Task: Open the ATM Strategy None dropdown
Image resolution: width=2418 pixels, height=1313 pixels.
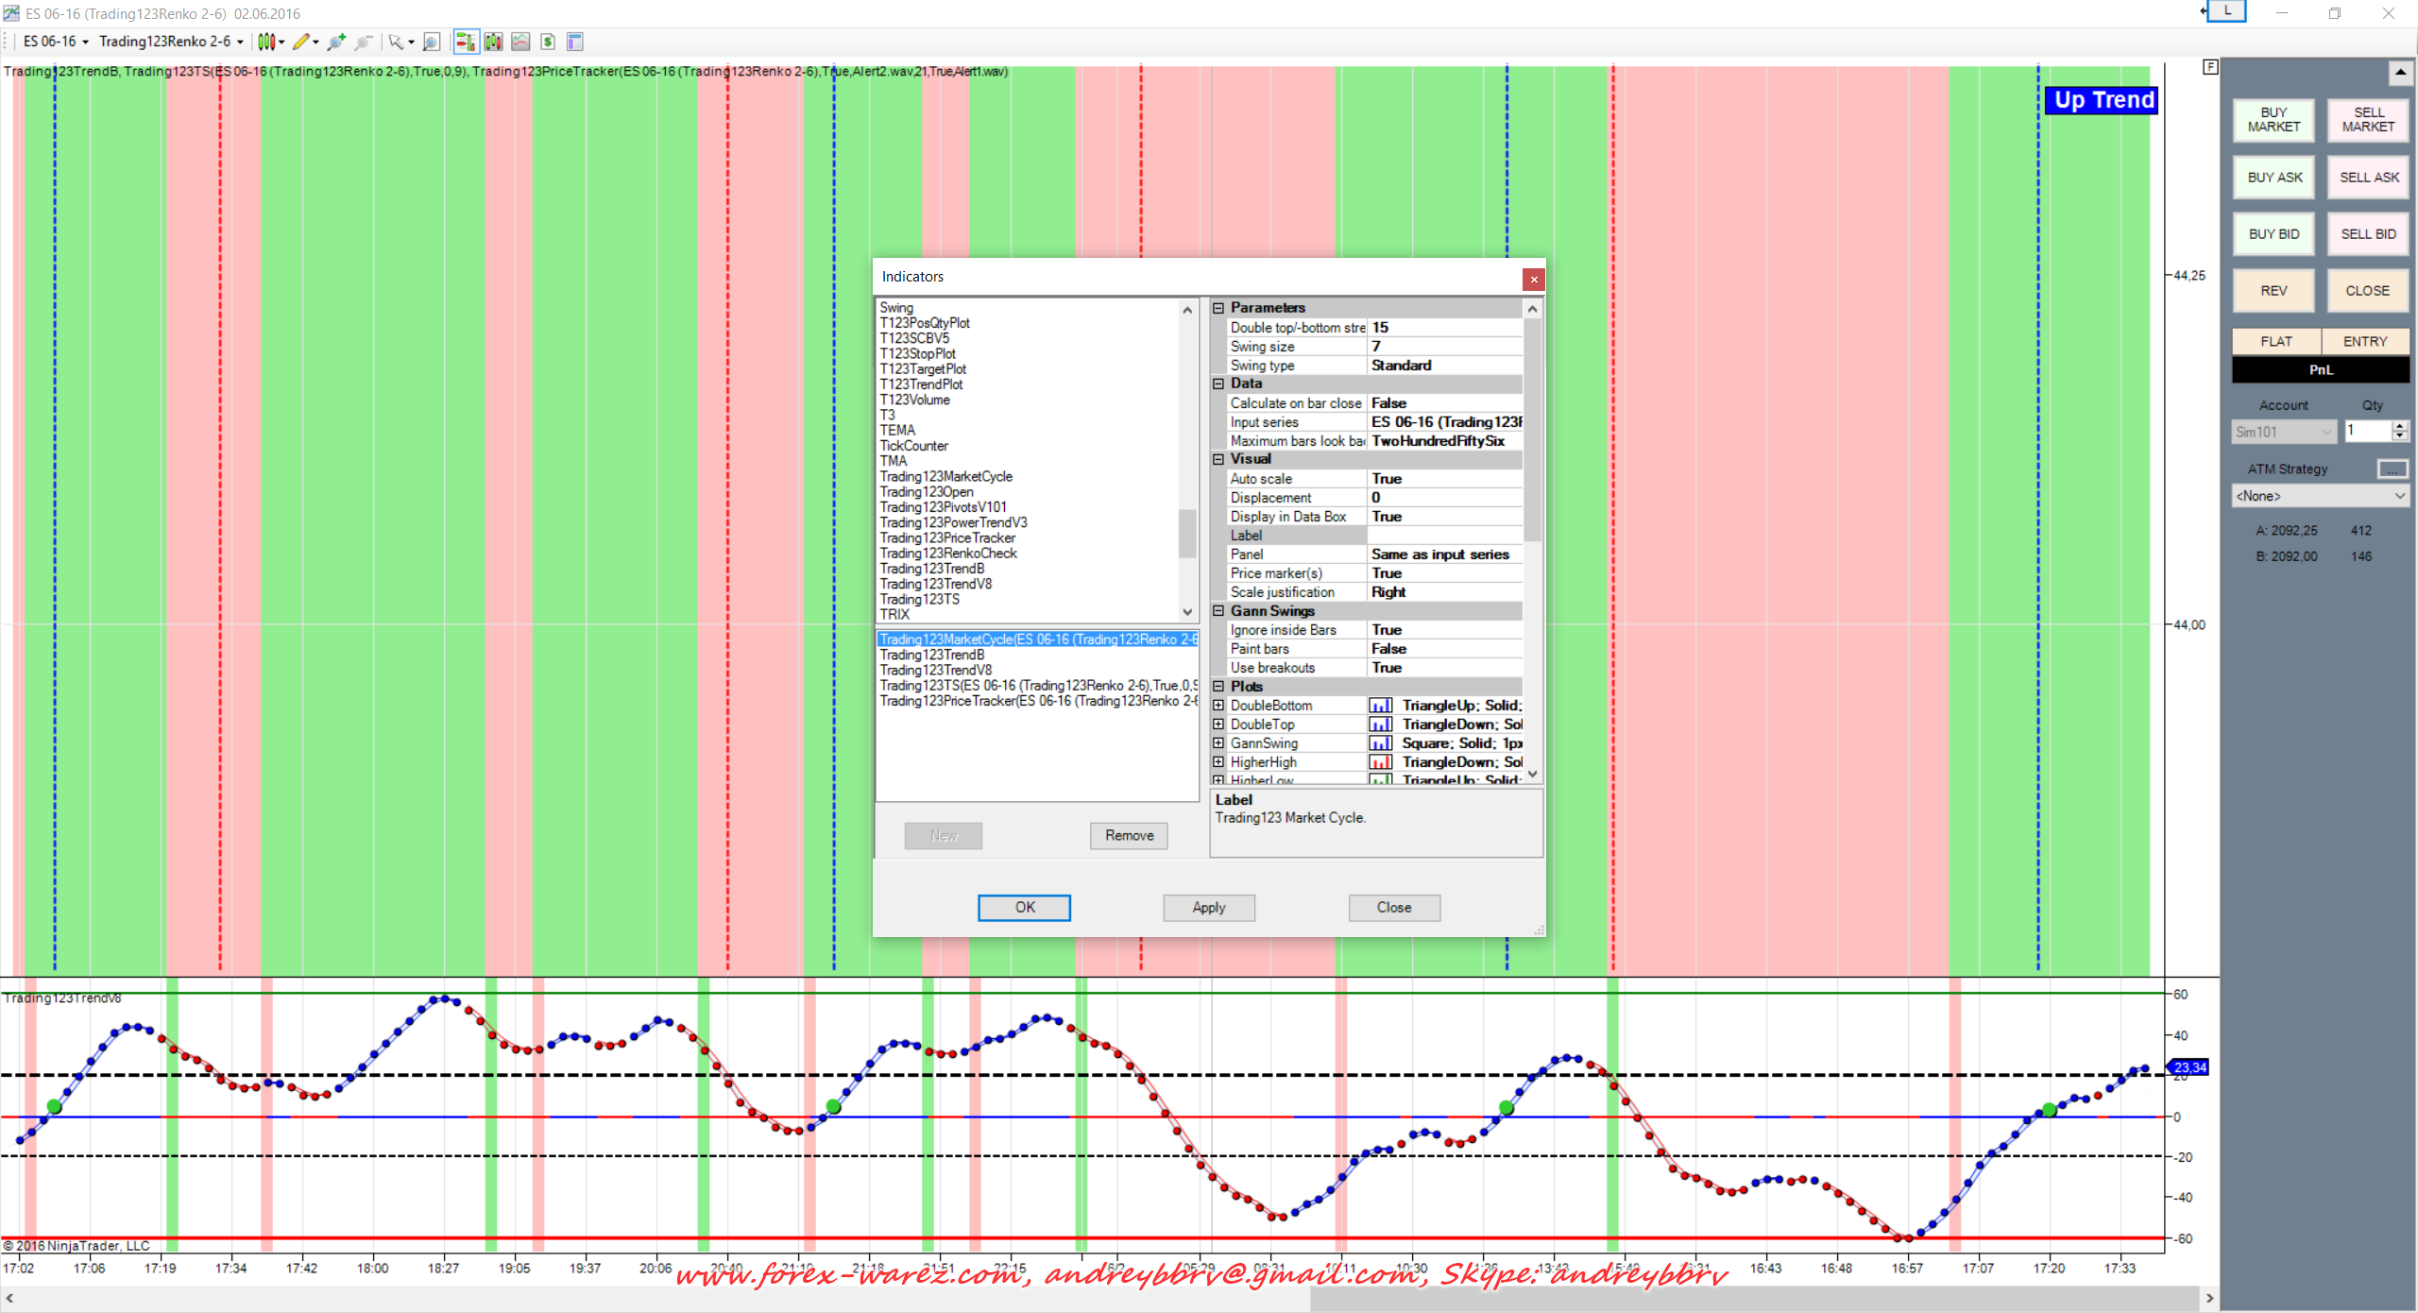Action: [2319, 496]
